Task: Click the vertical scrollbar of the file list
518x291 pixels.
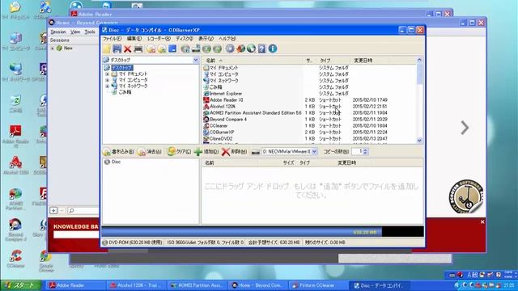Action: (419, 100)
